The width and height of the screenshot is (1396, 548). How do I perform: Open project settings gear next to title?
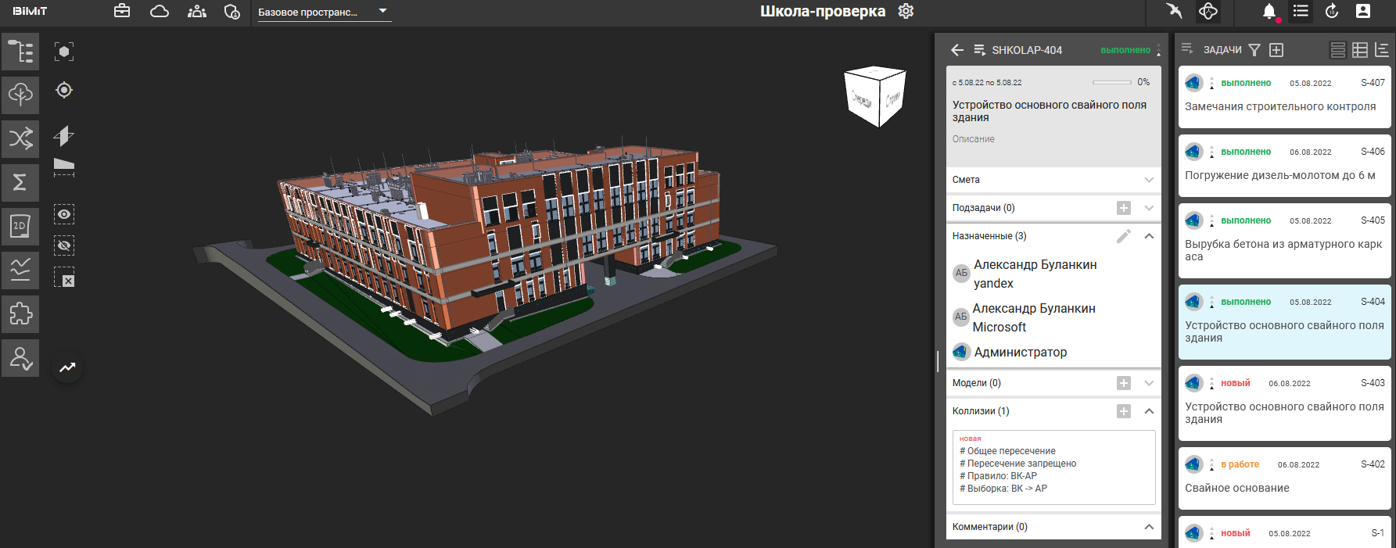coord(906,12)
